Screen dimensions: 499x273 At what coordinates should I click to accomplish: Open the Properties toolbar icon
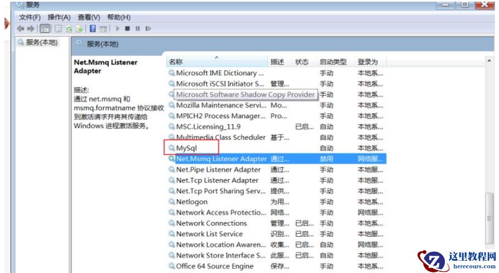point(58,28)
